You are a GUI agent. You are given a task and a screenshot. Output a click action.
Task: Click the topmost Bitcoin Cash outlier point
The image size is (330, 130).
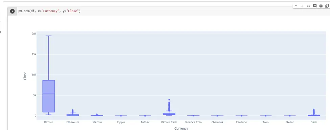[169, 100]
